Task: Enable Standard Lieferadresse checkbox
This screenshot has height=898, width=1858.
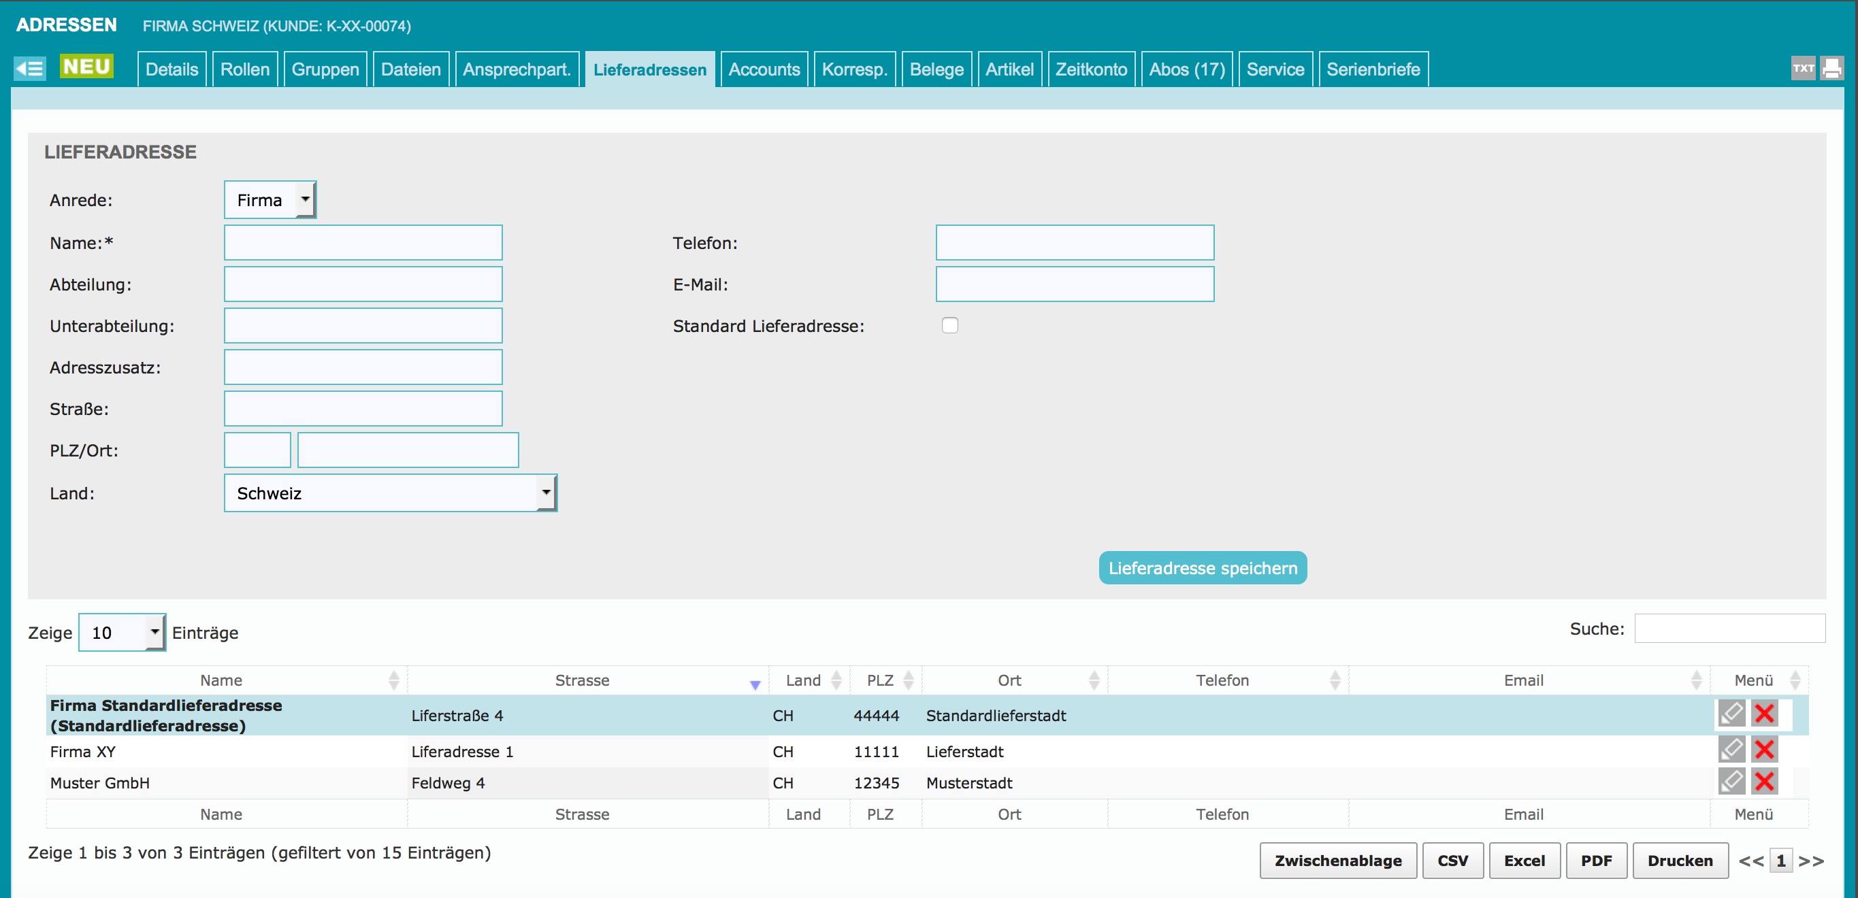Action: point(950,326)
